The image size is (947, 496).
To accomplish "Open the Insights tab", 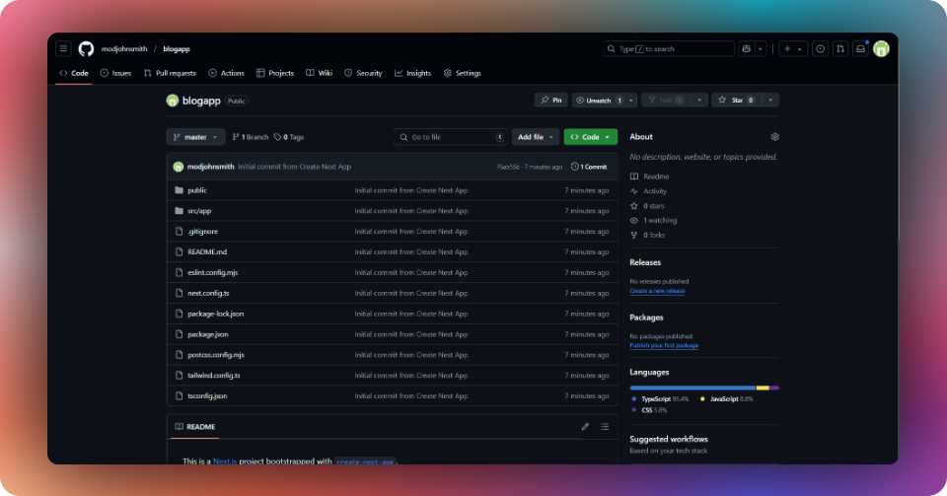I will [412, 73].
